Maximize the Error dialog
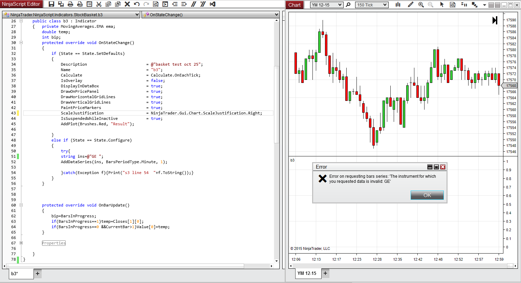The height and width of the screenshot is (283, 521). [x=436, y=167]
